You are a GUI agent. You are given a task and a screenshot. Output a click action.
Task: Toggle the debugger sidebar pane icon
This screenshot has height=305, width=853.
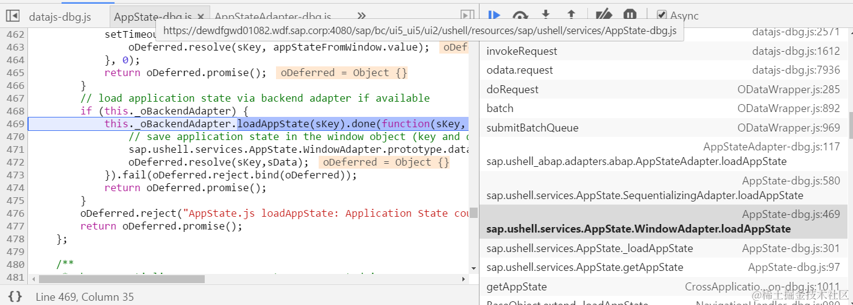tap(467, 16)
